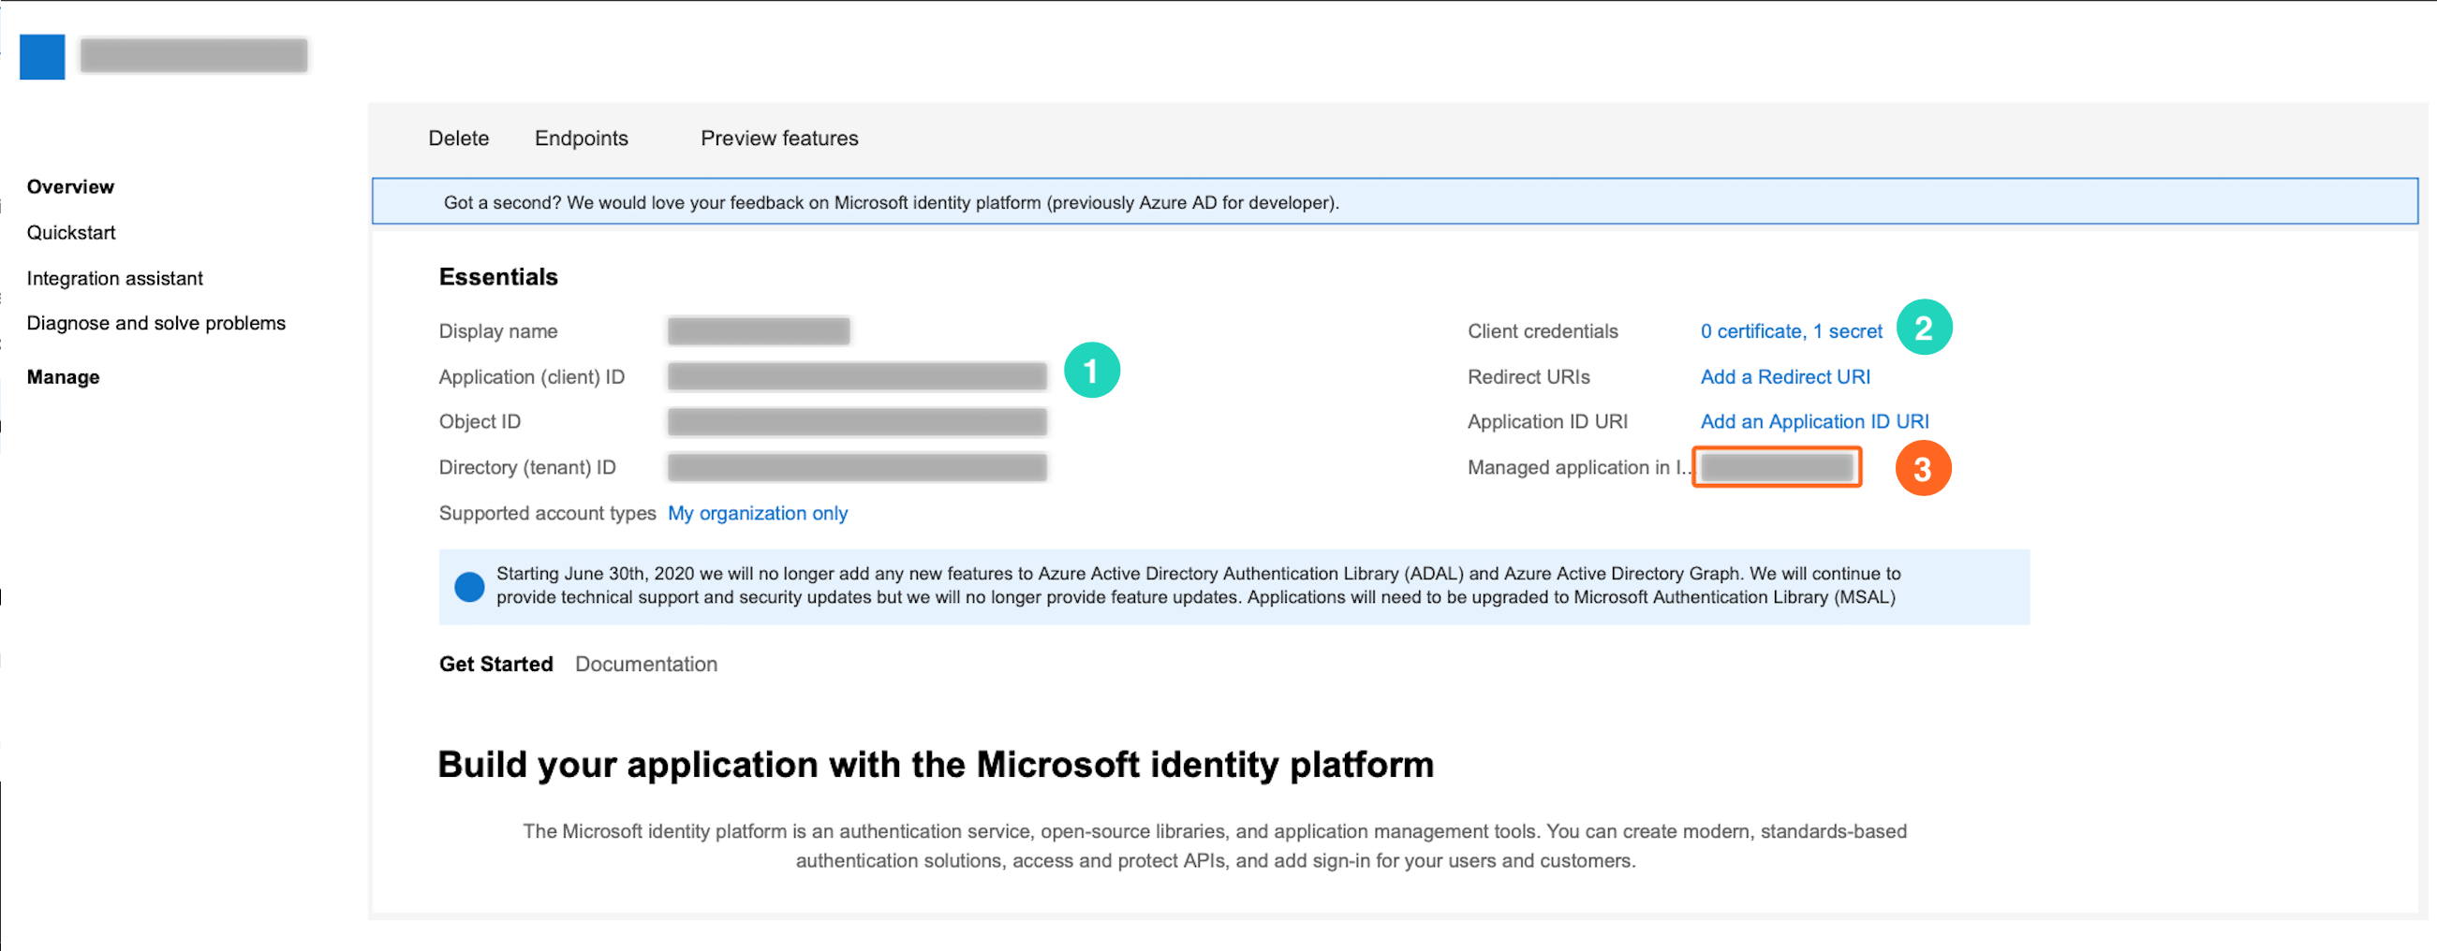The width and height of the screenshot is (2437, 951).
Task: Open Preview features in the toolbar
Action: pyautogui.click(x=778, y=138)
